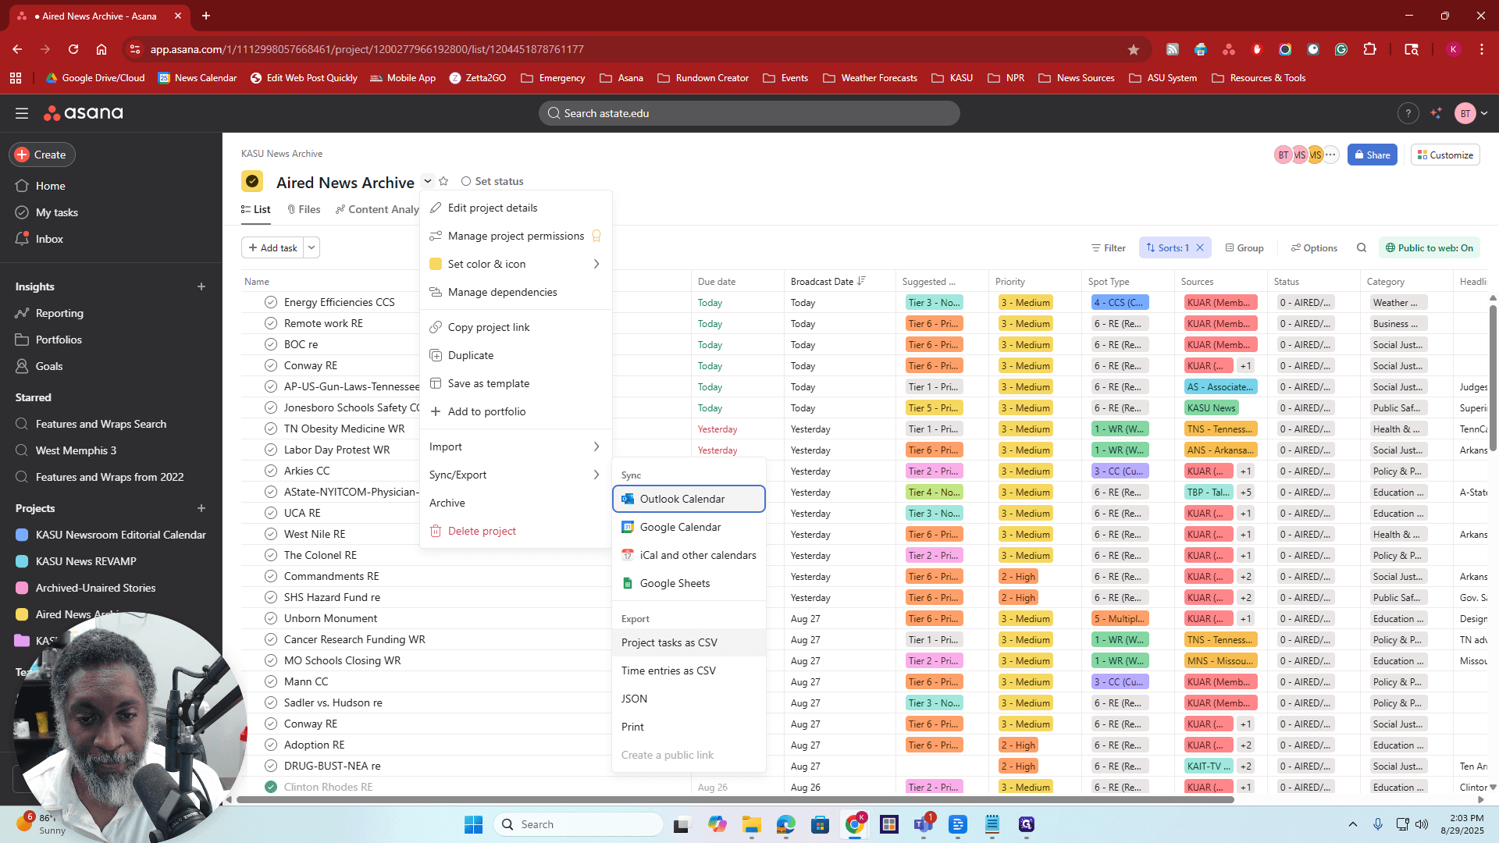Screen dimensions: 1499x843
Task: Click the yellow project check icon
Action: (252, 181)
